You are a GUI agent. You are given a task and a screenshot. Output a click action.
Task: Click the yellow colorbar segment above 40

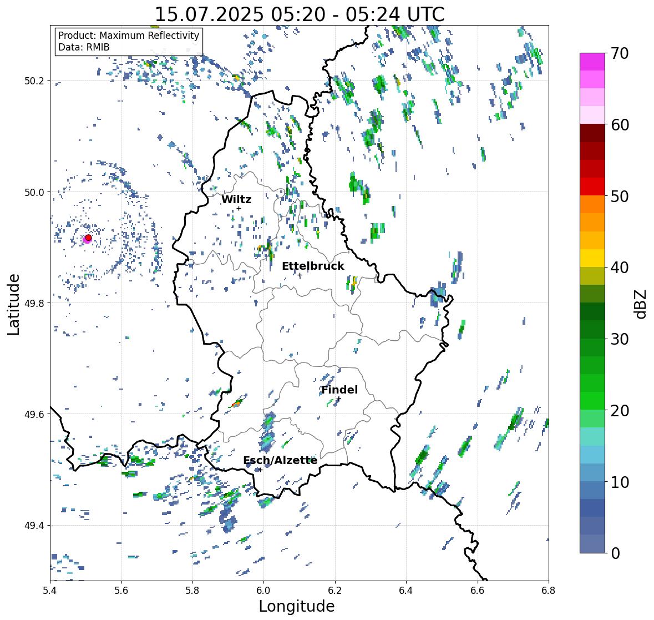click(592, 258)
